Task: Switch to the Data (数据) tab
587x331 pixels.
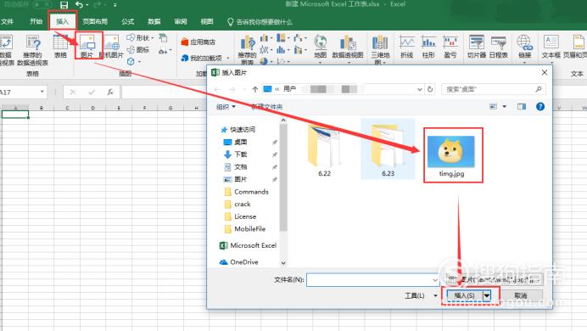Action: 154,22
